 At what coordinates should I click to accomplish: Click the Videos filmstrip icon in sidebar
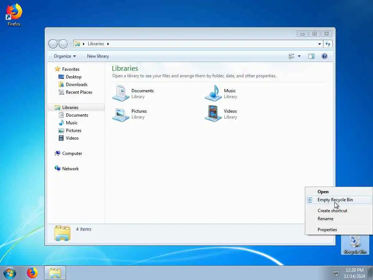(61, 138)
